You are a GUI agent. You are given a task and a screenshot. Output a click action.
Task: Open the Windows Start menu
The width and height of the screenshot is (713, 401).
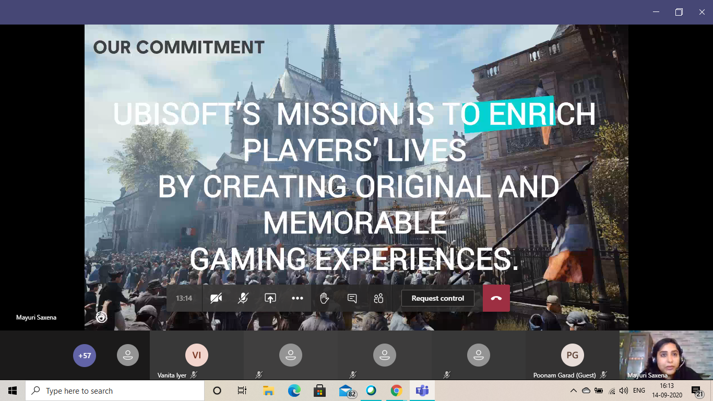[11, 390]
